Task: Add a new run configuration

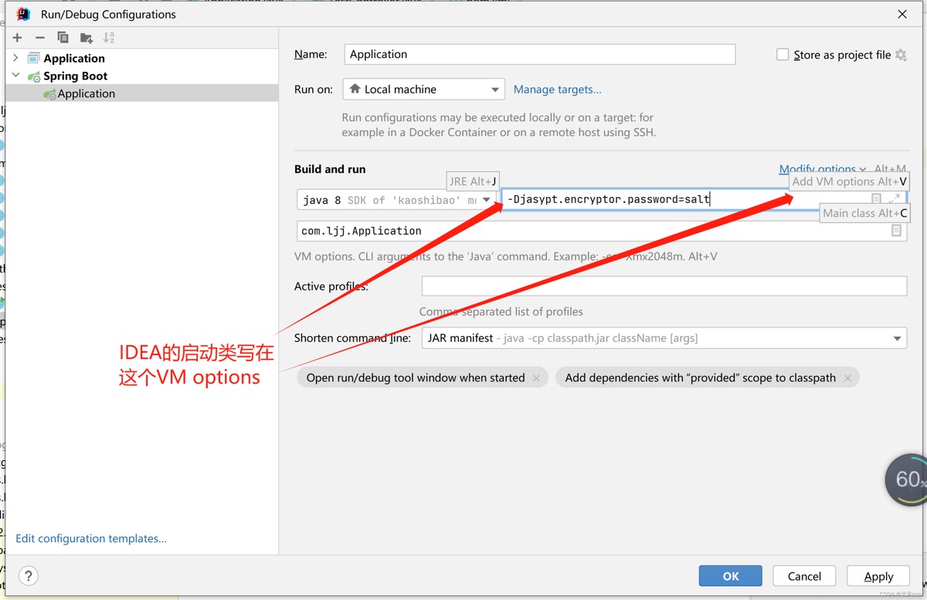Action: tap(17, 38)
